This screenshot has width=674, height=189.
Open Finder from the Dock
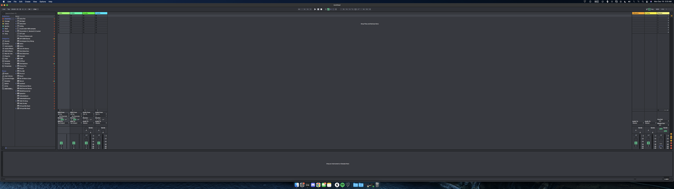(297, 185)
